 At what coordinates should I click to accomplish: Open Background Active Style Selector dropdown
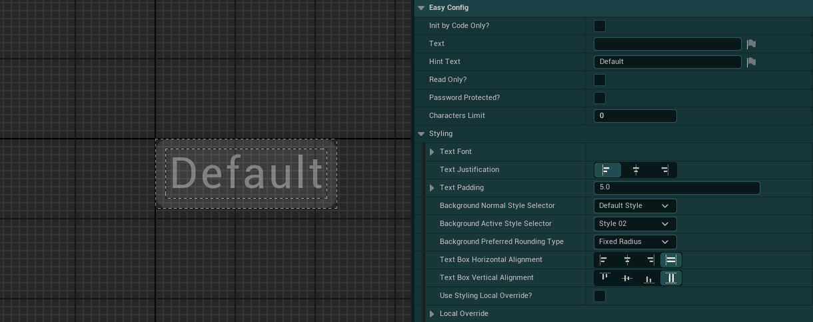click(635, 224)
